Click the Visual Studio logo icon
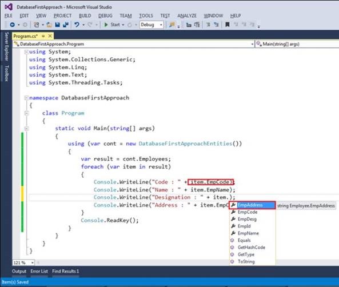The image size is (339, 287). click(x=9, y=7)
